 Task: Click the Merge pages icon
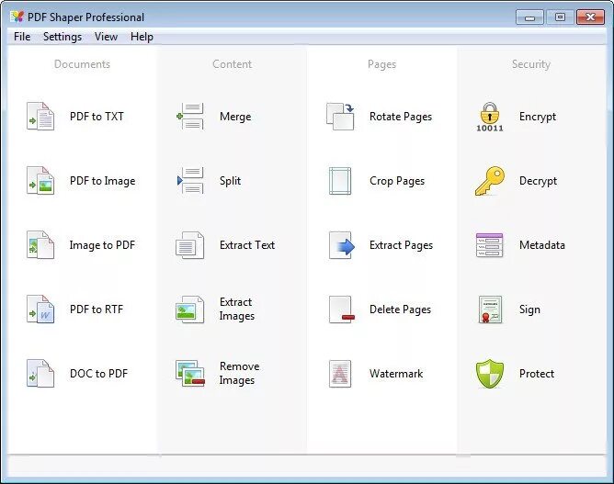coord(190,117)
